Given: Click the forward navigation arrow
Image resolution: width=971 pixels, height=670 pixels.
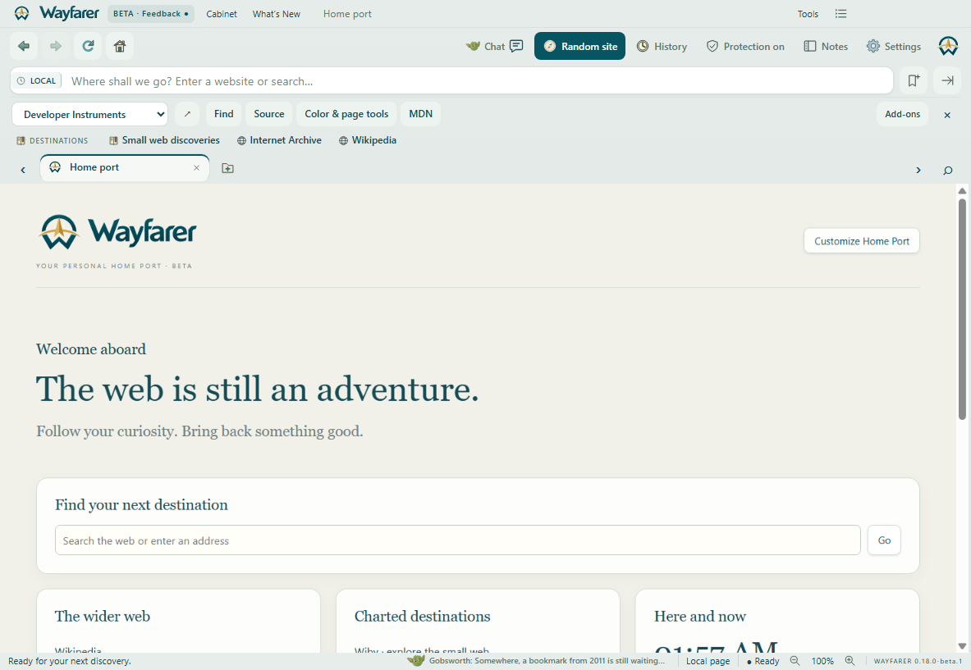Looking at the screenshot, I should click(x=56, y=46).
